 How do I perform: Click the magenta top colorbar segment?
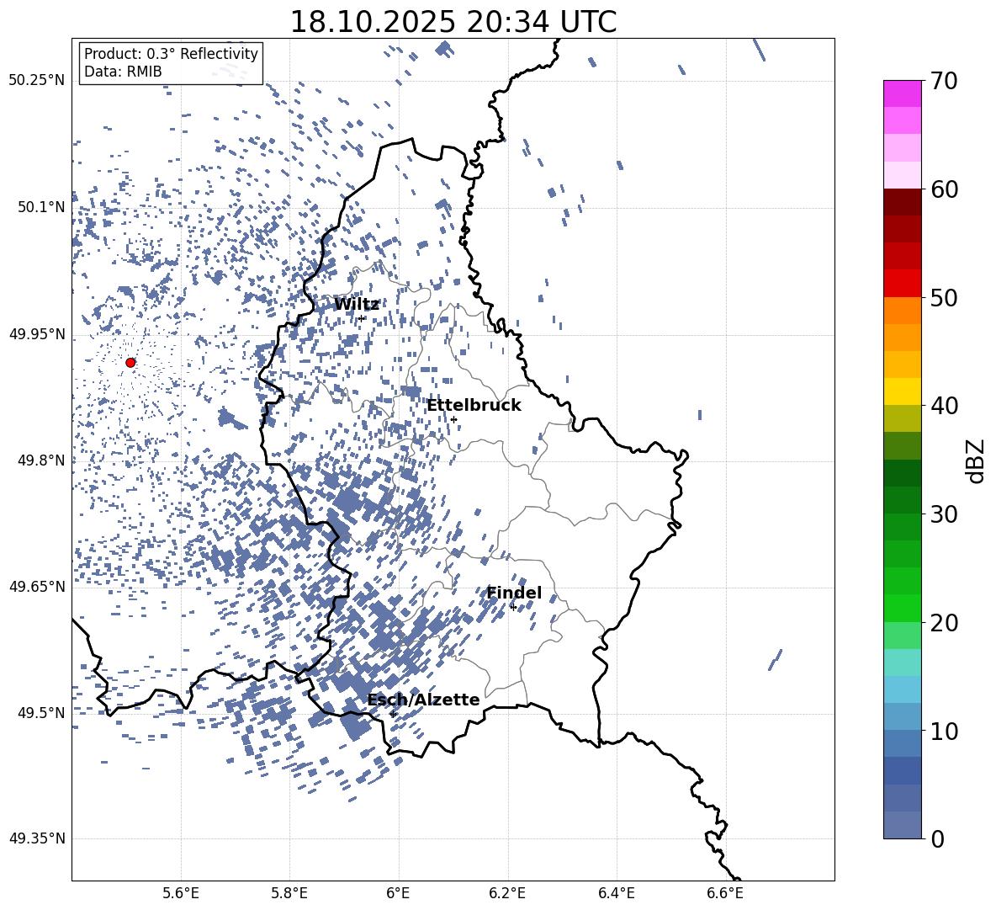pyautogui.click(x=903, y=94)
